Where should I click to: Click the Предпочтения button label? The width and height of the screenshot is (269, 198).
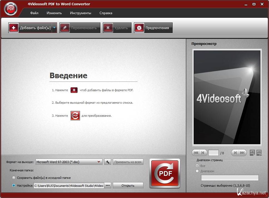click(157, 28)
